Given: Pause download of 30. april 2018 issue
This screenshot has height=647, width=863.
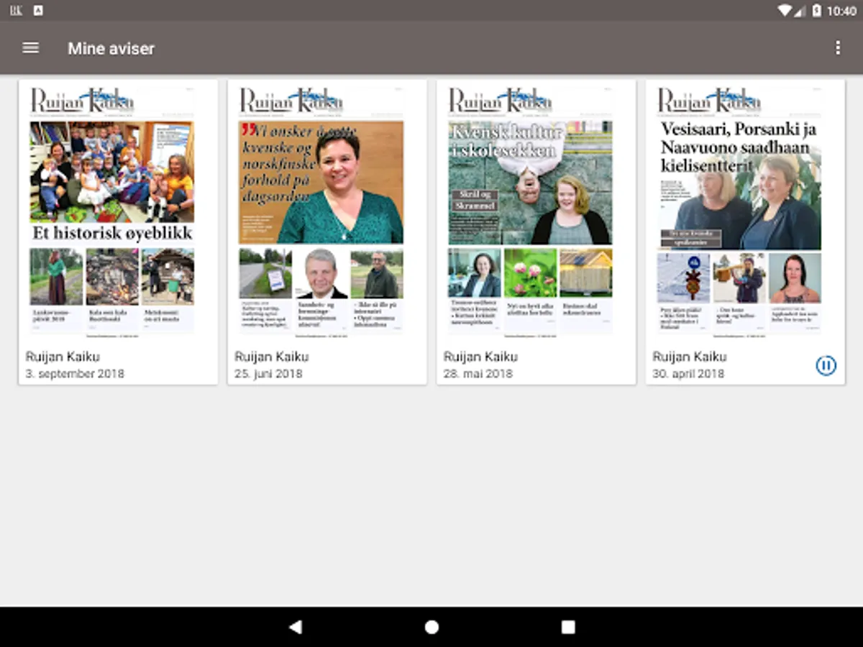Looking at the screenshot, I should [x=826, y=365].
